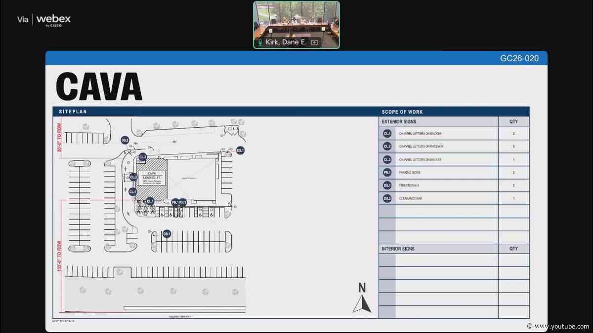Click the DS.2 badge in the Scope of Work table
The image size is (593, 333).
(x=387, y=198)
